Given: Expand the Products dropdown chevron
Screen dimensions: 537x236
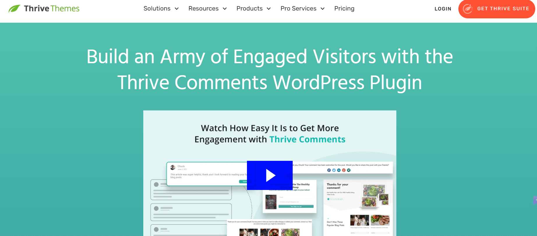Looking at the screenshot, I should pyautogui.click(x=268, y=9).
